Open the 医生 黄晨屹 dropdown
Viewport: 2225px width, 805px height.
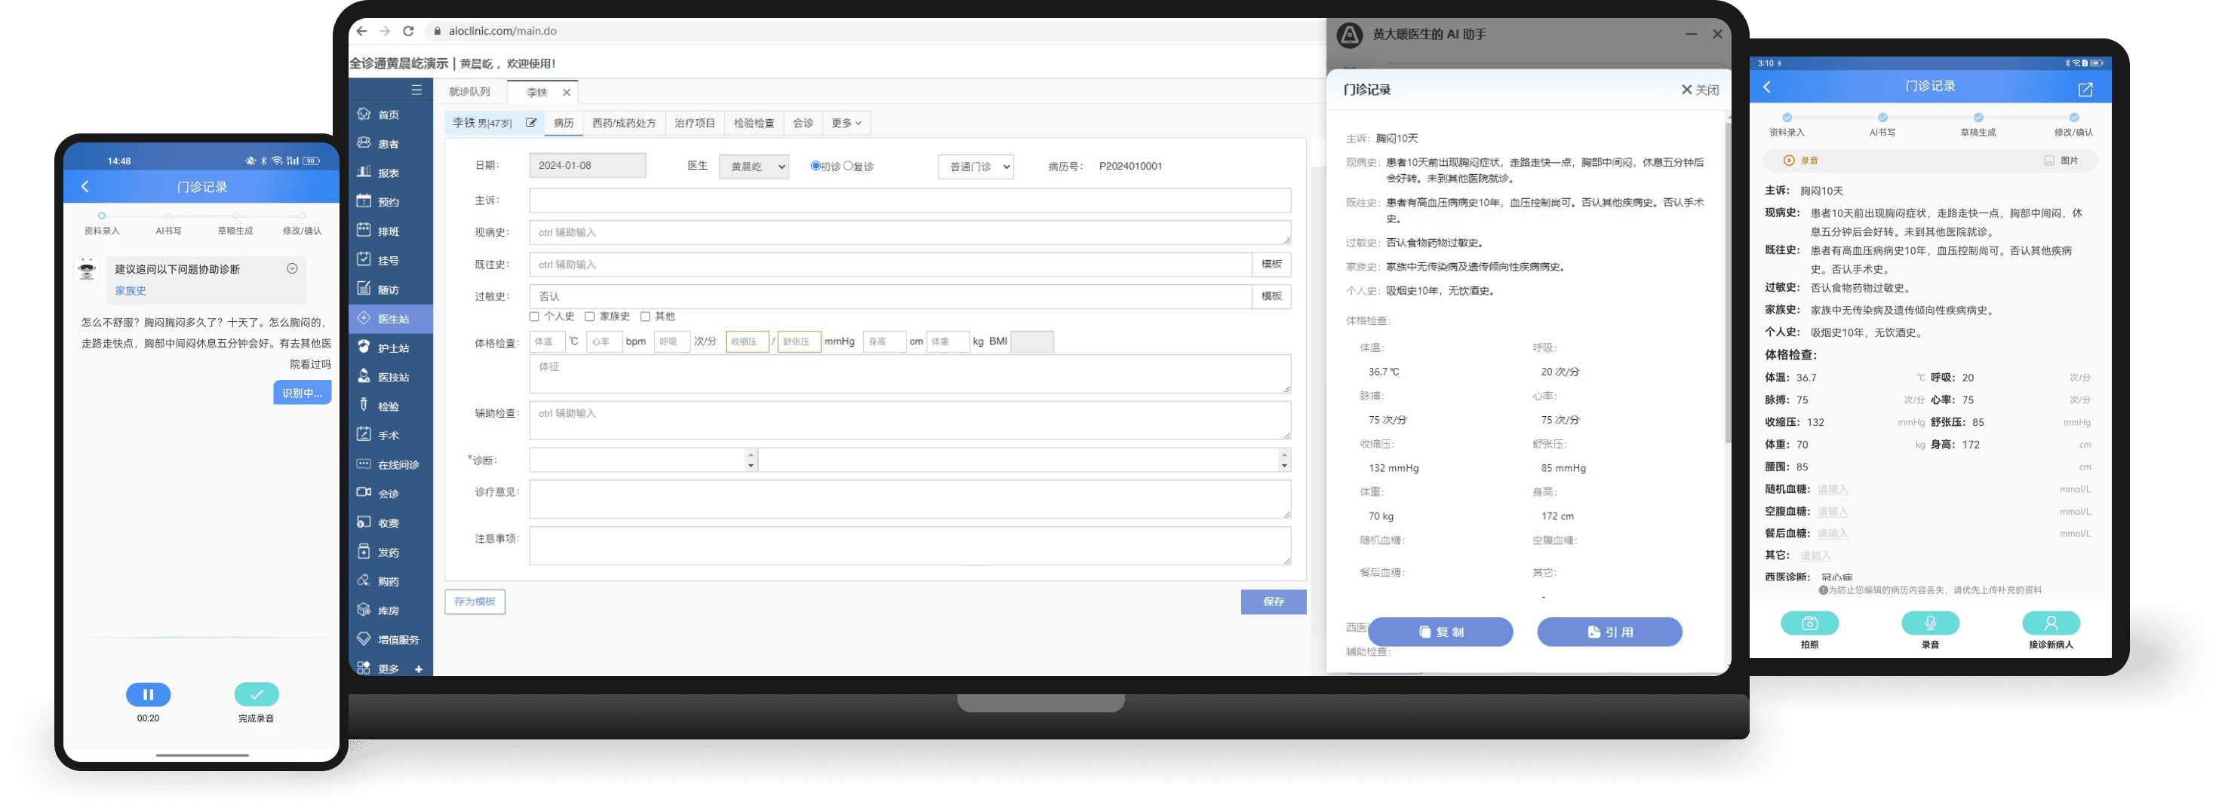pyautogui.click(x=753, y=167)
